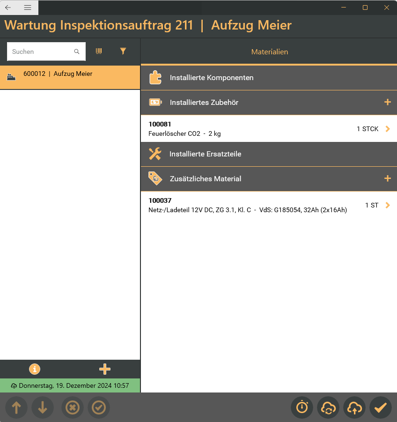The image size is (397, 422).
Task: Click the cloud sync icon
Action: (328, 407)
